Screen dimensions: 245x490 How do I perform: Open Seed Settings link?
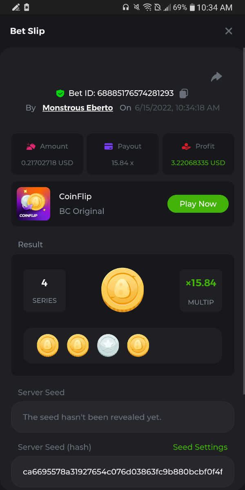pyautogui.click(x=200, y=447)
